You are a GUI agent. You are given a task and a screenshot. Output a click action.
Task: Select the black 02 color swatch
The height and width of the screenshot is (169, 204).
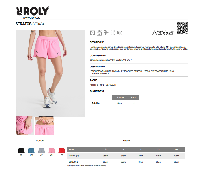pos(21,150)
